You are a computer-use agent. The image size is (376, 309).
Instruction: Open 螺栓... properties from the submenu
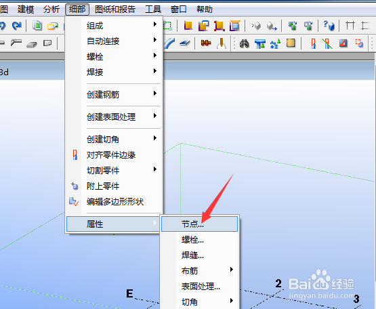point(199,239)
